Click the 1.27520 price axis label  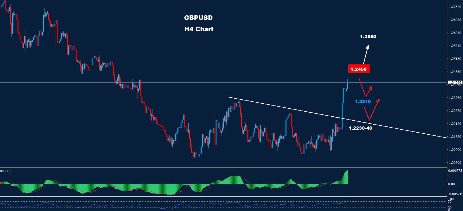(x=455, y=7)
